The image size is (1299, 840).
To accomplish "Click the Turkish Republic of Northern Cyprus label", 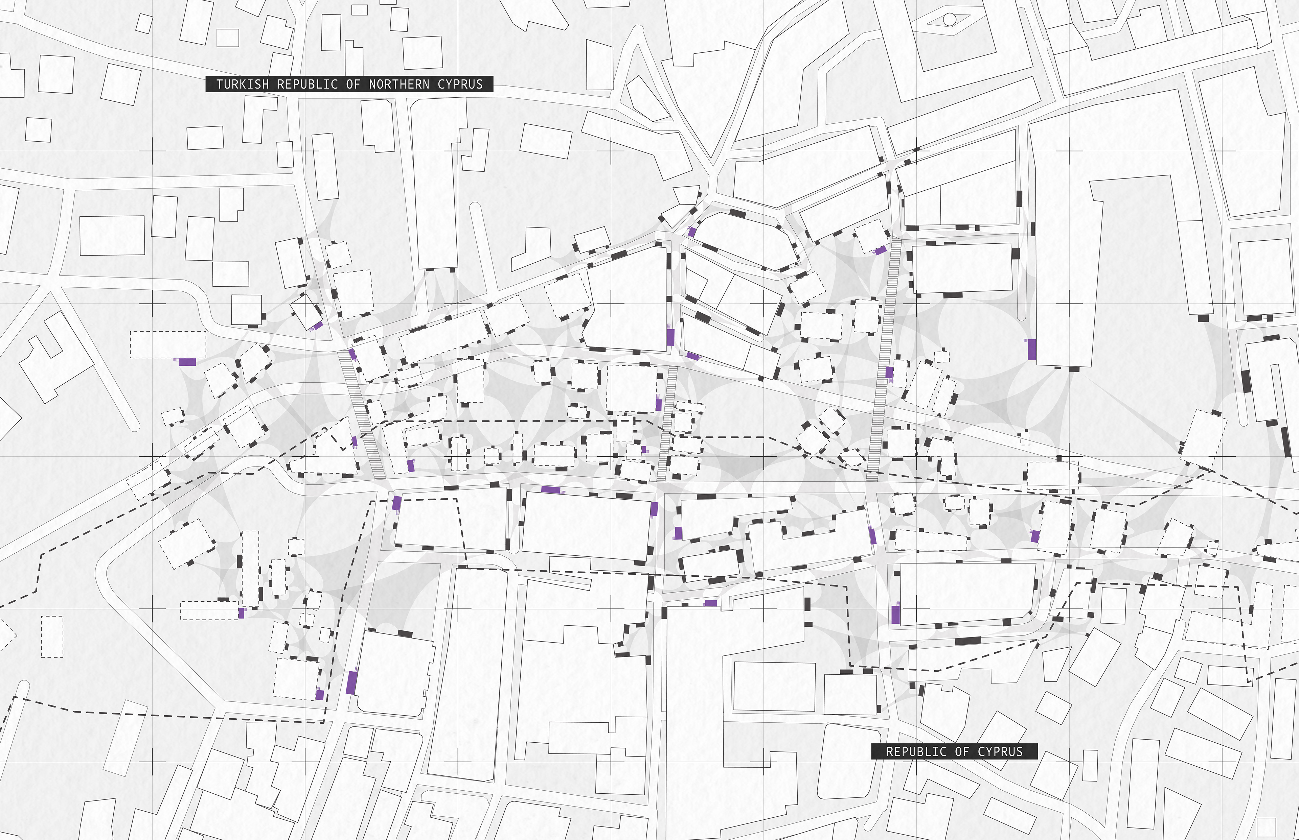I will [349, 84].
